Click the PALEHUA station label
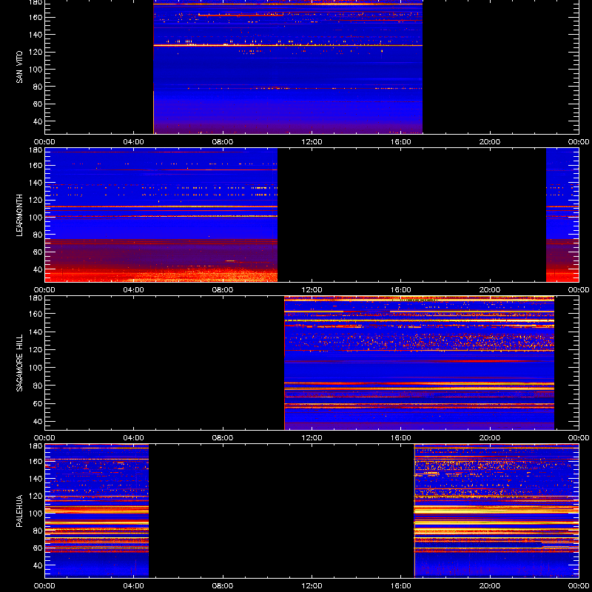 pyautogui.click(x=19, y=511)
